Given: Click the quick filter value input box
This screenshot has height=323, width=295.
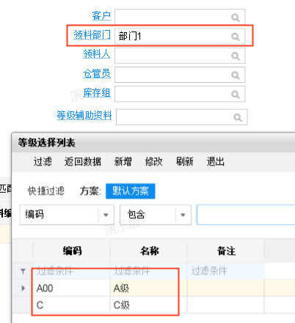Looking at the screenshot, I should (246, 215).
